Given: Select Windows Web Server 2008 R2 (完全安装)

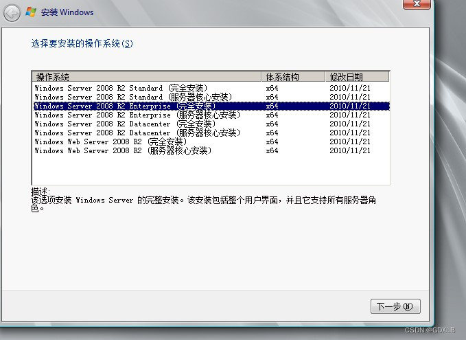Looking at the screenshot, I should 211,141.
